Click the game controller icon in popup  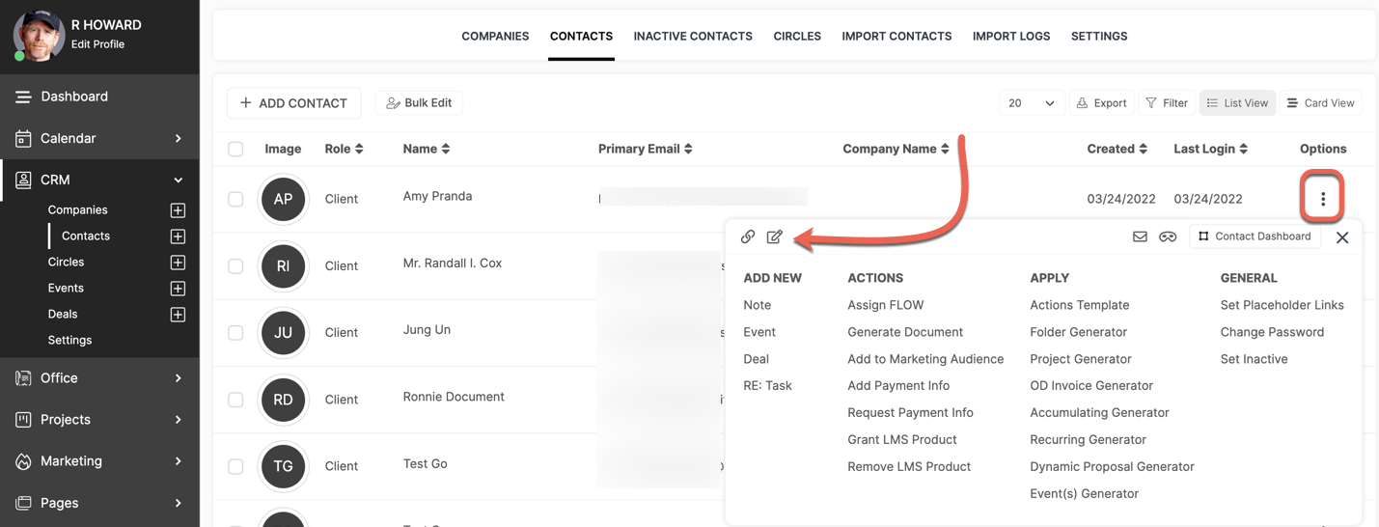tap(1168, 236)
